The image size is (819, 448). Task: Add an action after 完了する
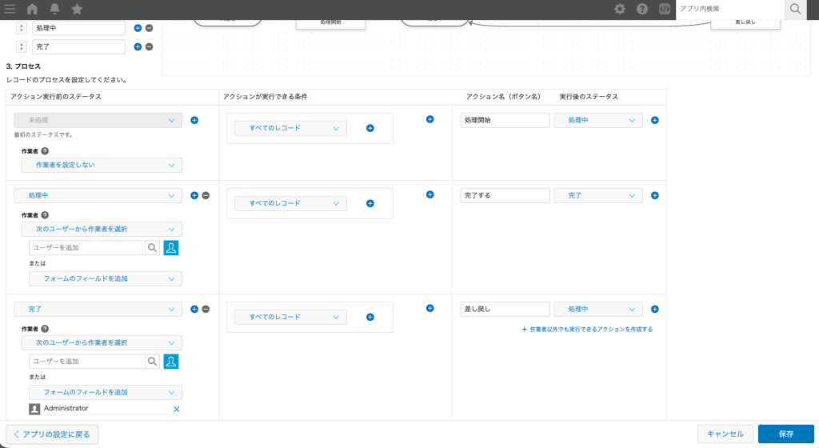(655, 195)
